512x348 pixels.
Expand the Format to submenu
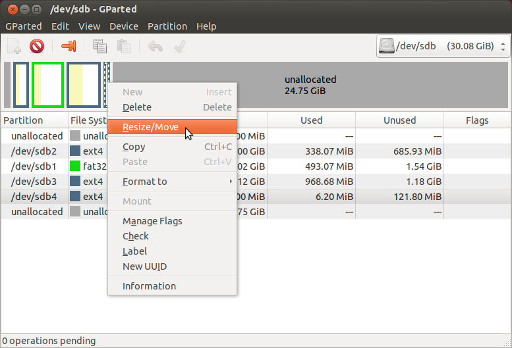pyautogui.click(x=172, y=182)
